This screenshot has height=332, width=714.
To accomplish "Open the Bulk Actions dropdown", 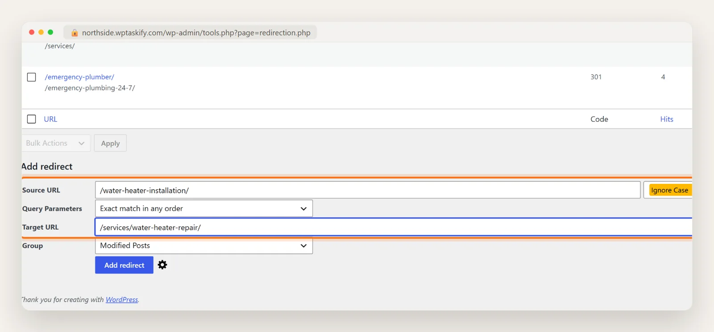I will (56, 143).
